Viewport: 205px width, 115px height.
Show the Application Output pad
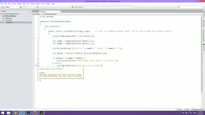coord(198,110)
